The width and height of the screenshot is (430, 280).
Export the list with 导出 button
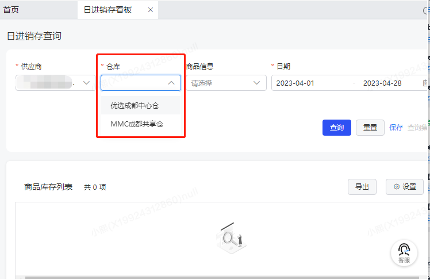click(x=362, y=187)
